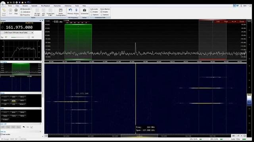Click the vertical level slider right of waterfall

click(x=249, y=100)
